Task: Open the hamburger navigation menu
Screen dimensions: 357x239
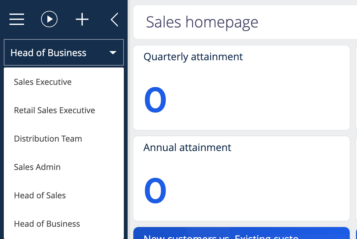Action: [x=17, y=19]
